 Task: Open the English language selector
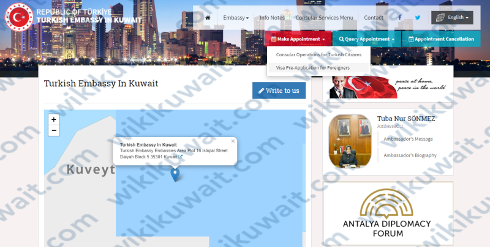(x=452, y=18)
